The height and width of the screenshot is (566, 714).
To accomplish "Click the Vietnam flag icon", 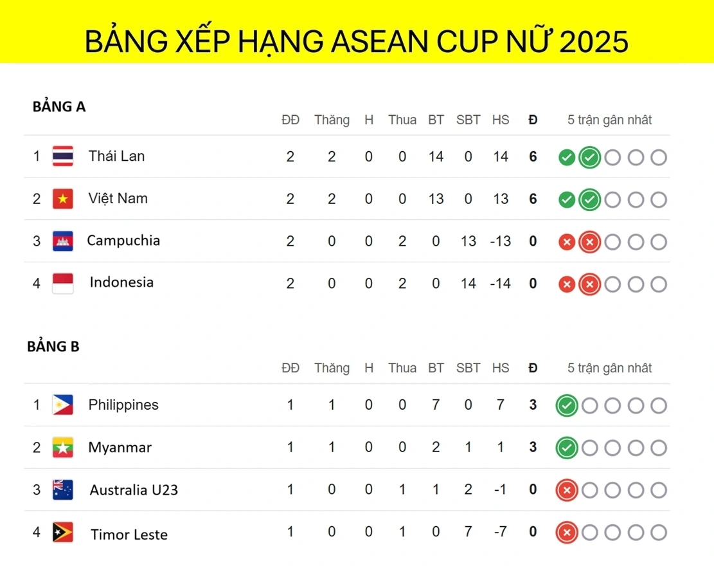I will [63, 199].
